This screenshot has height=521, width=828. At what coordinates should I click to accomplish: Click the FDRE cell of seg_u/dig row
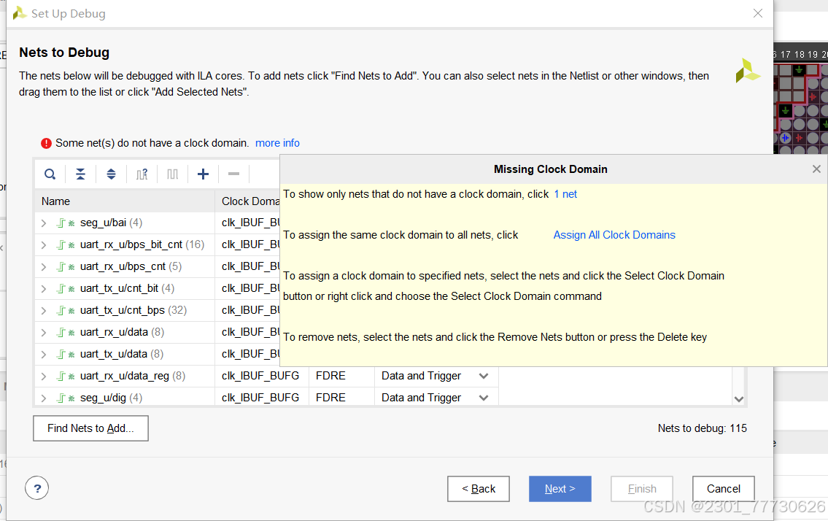[341, 398]
